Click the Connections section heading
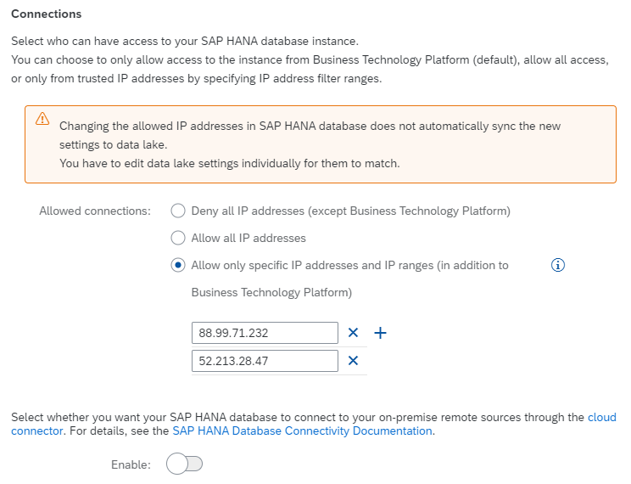 coord(47,14)
